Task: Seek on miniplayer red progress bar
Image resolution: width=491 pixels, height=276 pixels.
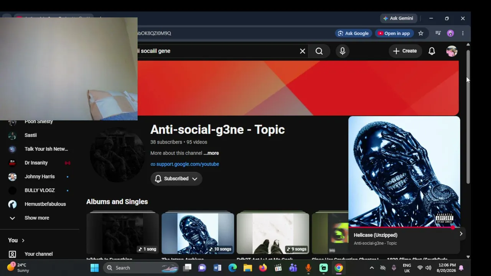Action: (404, 227)
